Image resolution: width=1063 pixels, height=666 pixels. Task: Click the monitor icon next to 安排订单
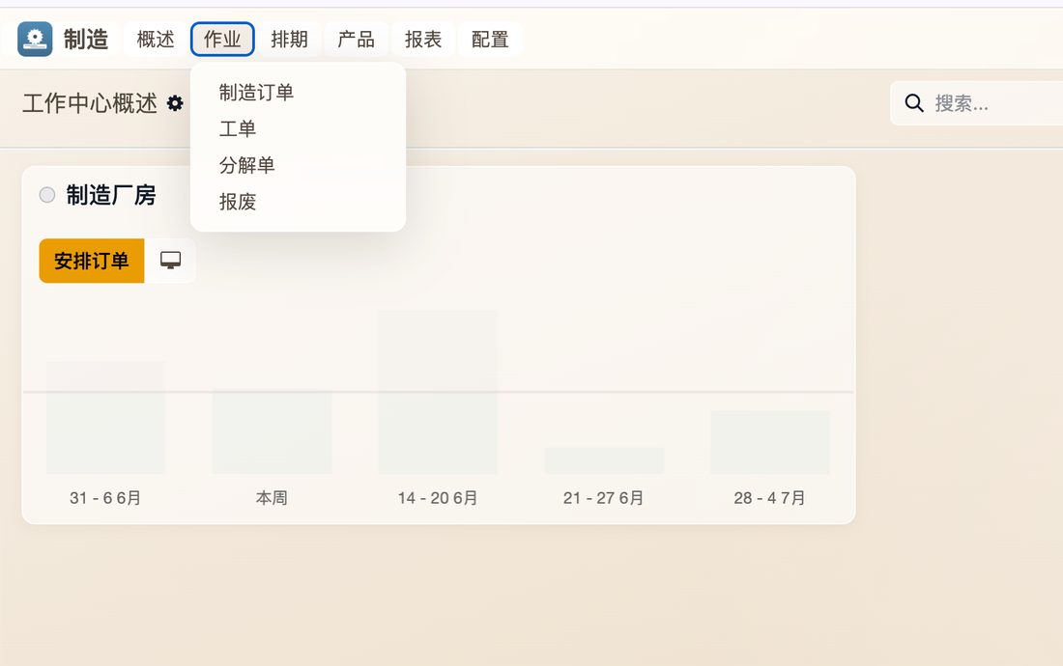170,261
